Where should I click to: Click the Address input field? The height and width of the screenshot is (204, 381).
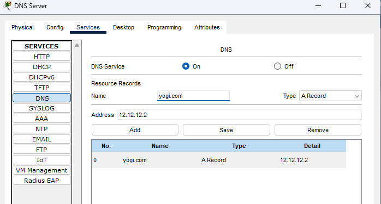(x=240, y=115)
